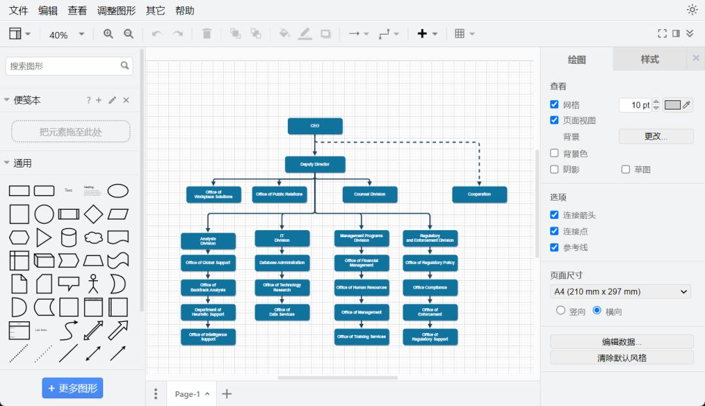Select the 竖向 portrait radio button
Screen dimensions: 705x406
tap(561, 311)
